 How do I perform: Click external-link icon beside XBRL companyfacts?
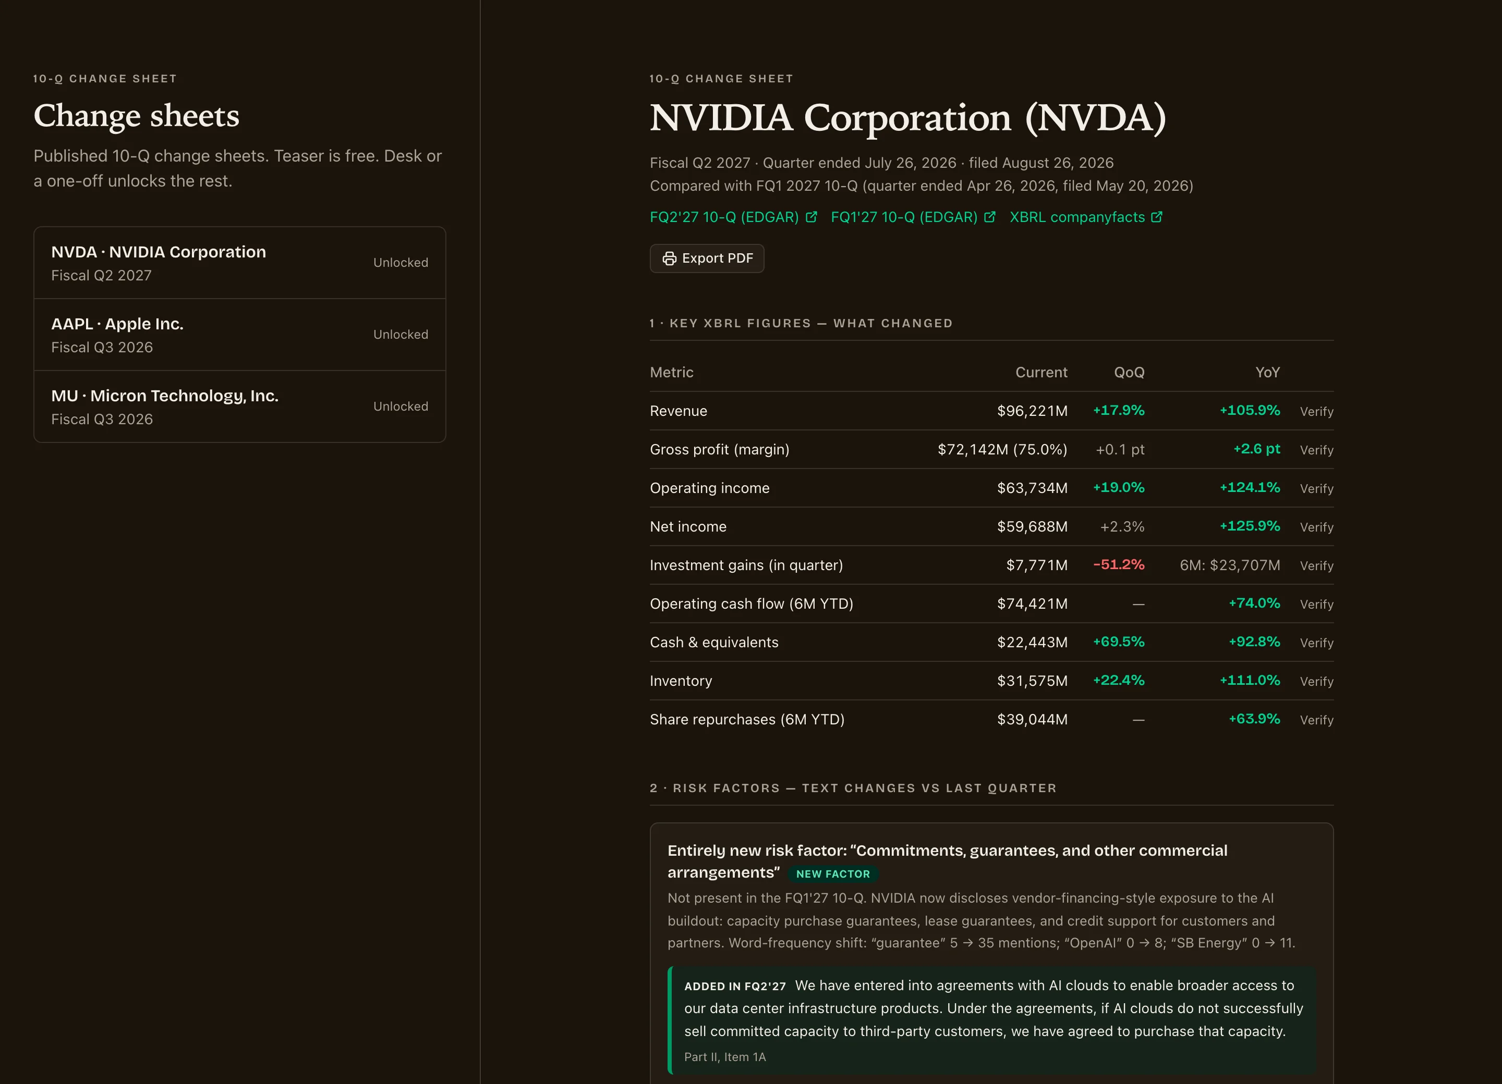click(1157, 217)
